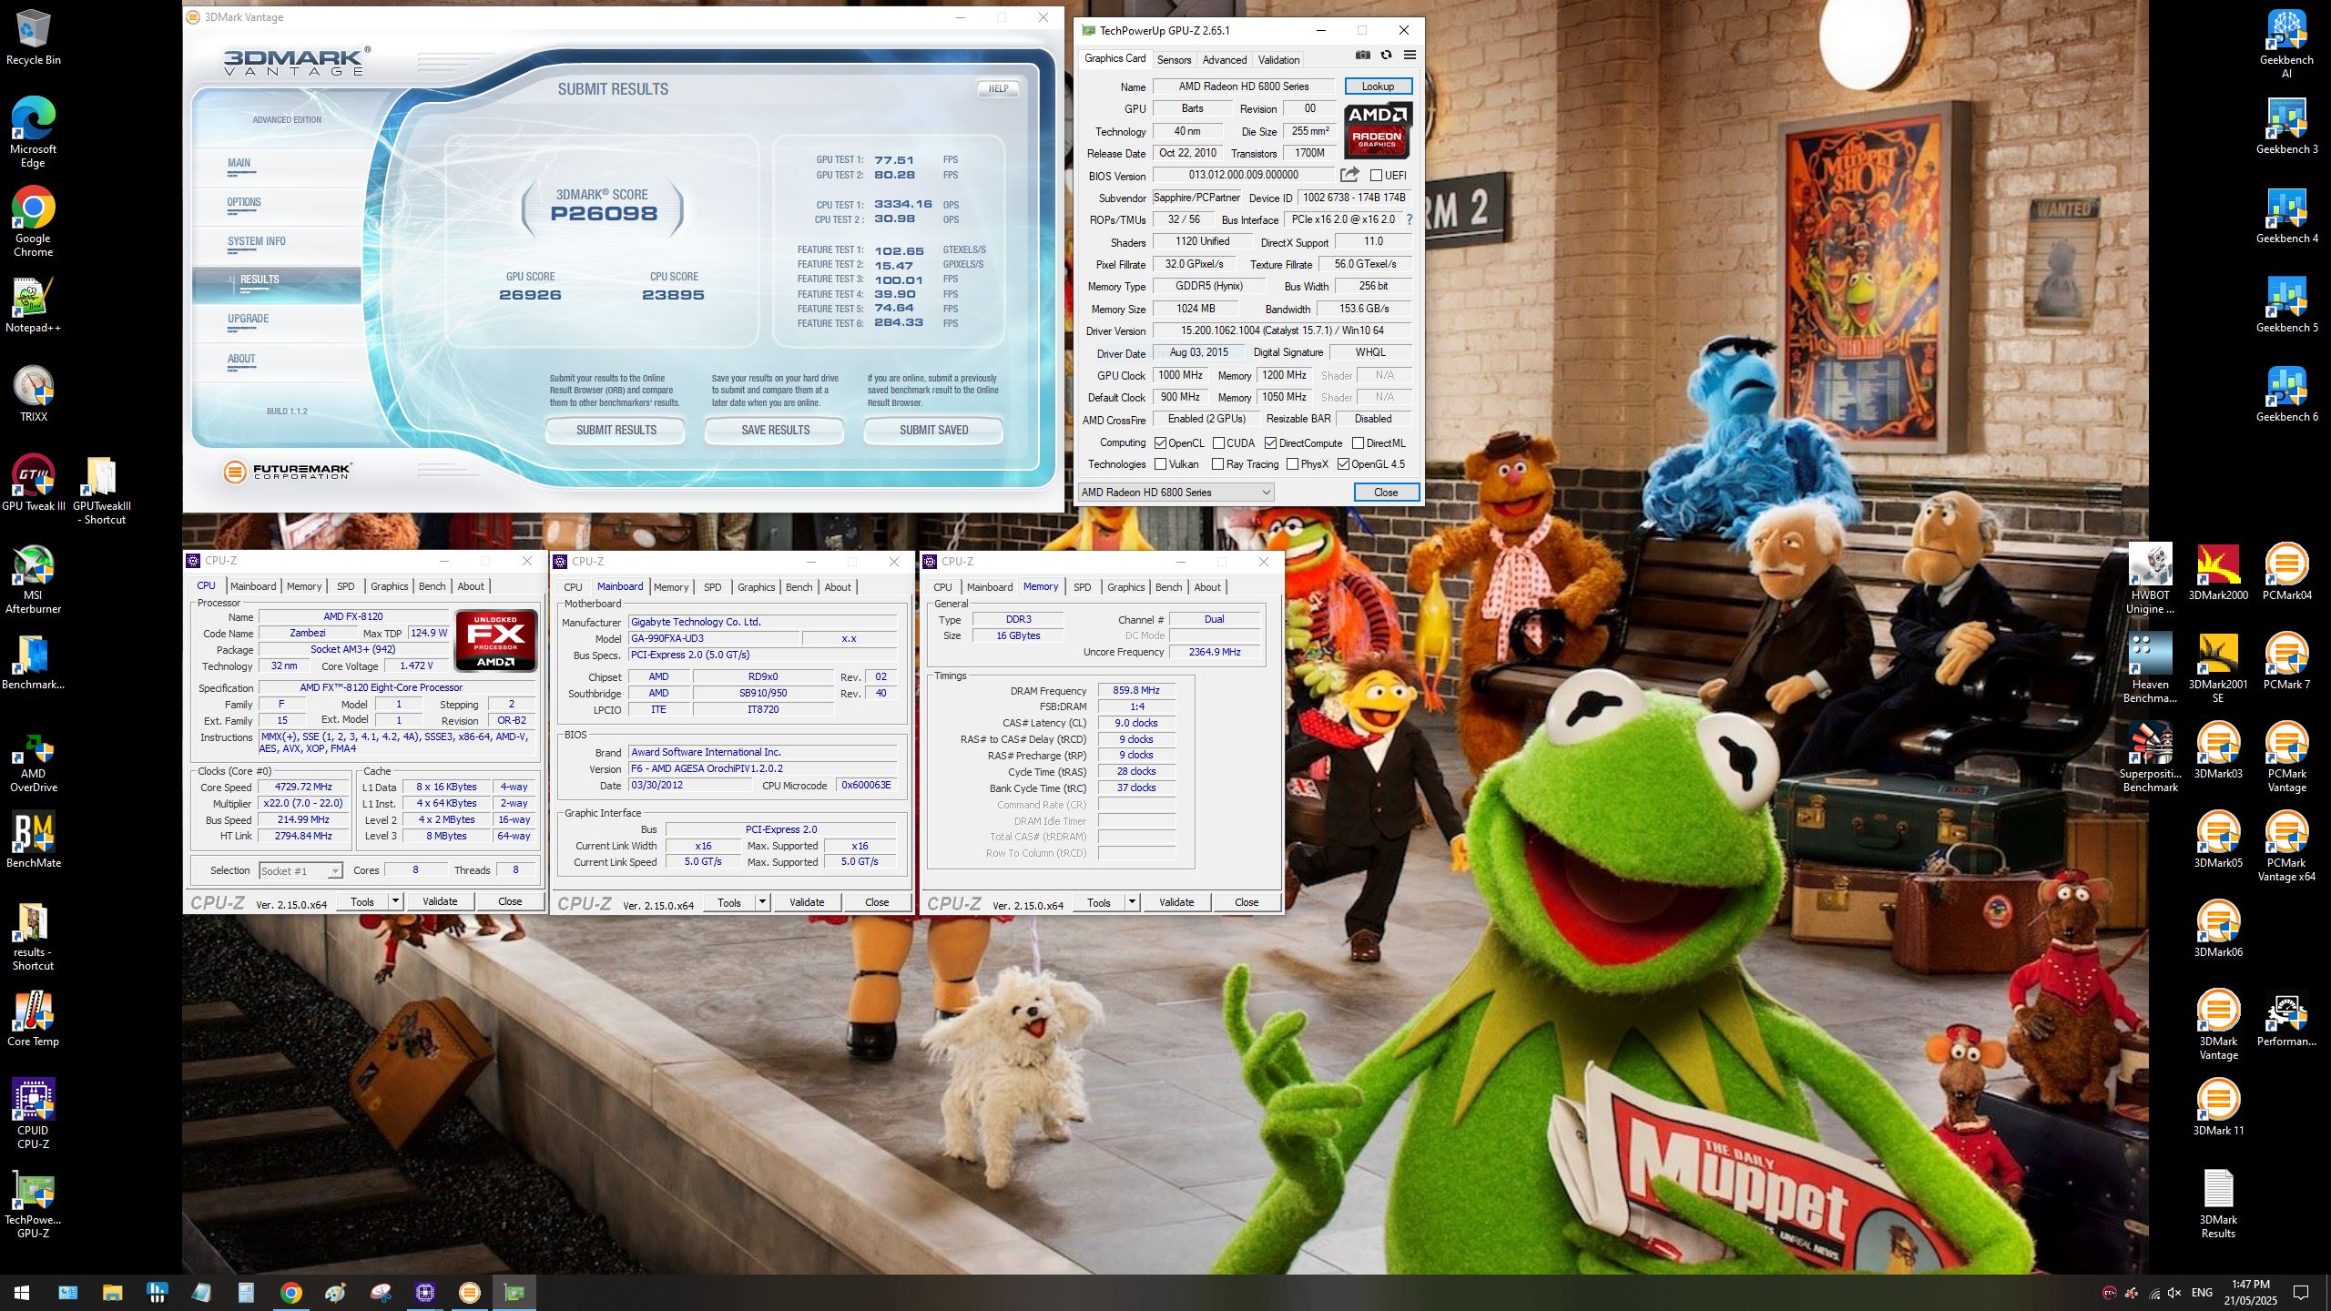Click the 3DMark score P26098 value
Viewport: 2331px width, 1311px height.
tap(604, 214)
